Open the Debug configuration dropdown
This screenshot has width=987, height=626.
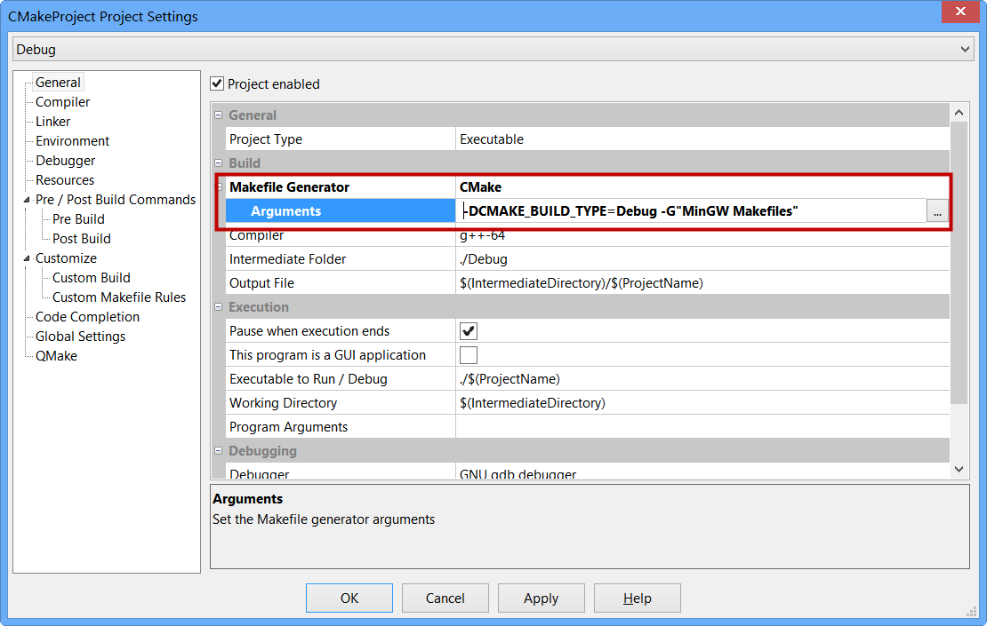coord(493,49)
